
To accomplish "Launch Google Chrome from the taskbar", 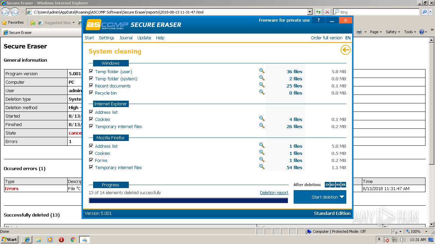I will pyautogui.click(x=73, y=240).
